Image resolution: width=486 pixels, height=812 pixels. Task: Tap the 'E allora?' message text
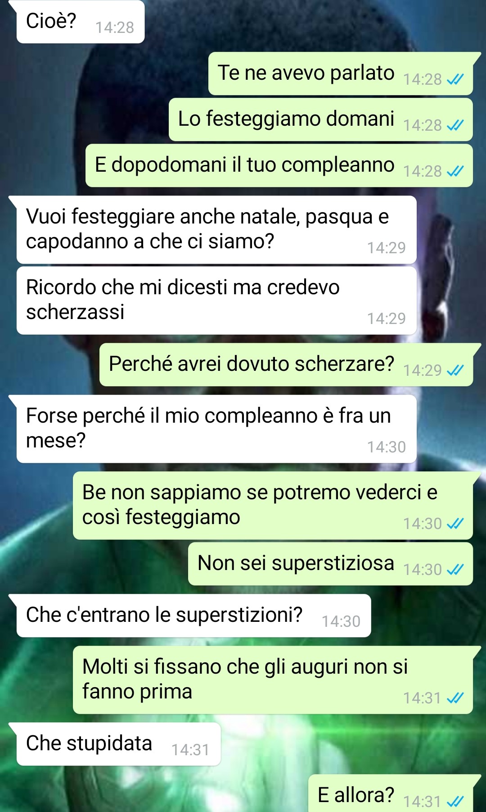tap(356, 795)
